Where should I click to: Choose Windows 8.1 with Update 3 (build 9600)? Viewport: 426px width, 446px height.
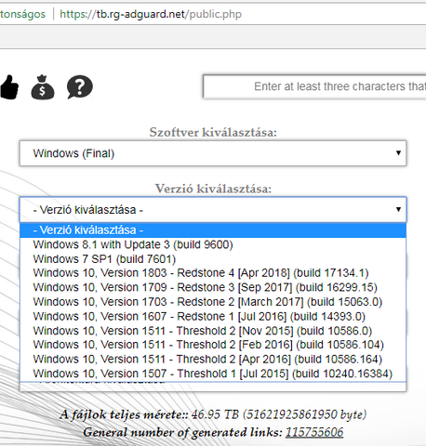pyautogui.click(x=213, y=244)
